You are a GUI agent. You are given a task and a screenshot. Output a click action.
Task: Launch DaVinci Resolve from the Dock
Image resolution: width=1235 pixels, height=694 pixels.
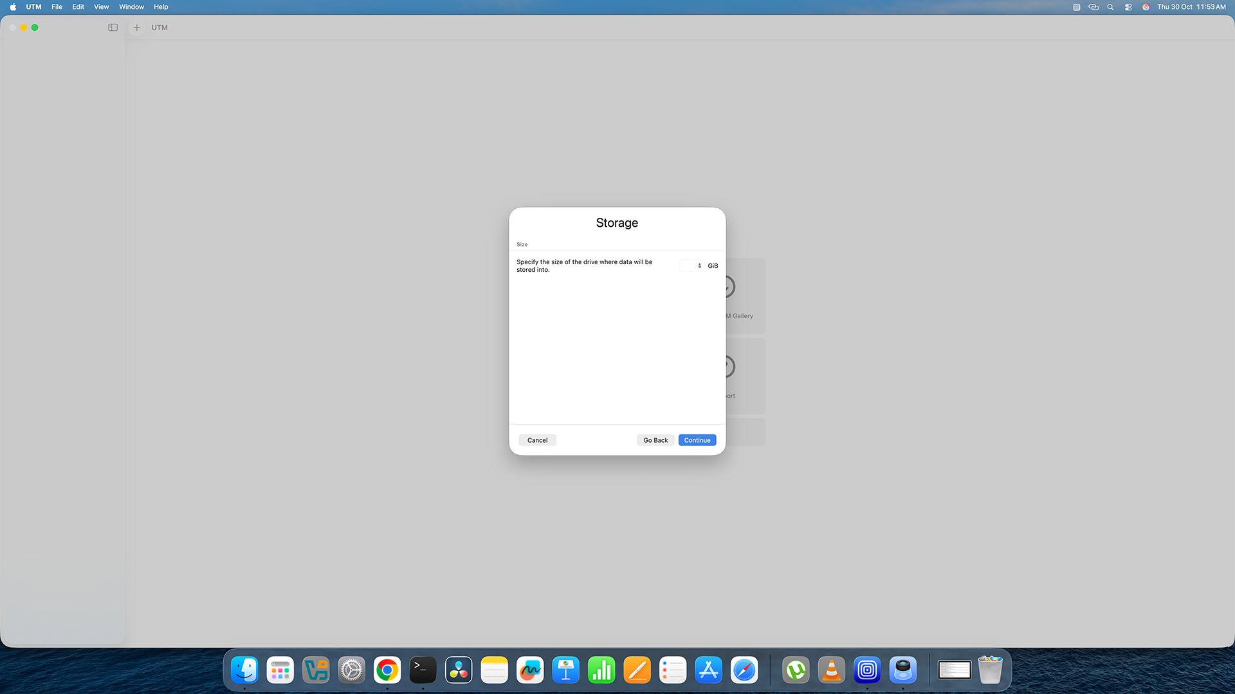[458, 670]
